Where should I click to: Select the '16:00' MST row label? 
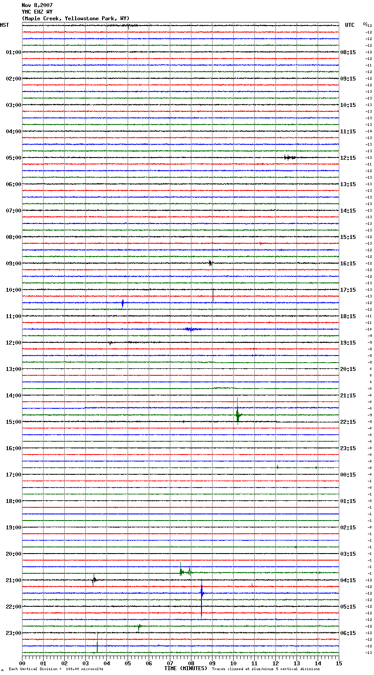14,448
